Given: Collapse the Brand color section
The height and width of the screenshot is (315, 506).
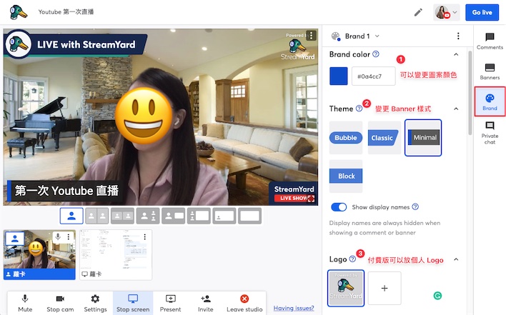Looking at the screenshot, I should [456, 54].
